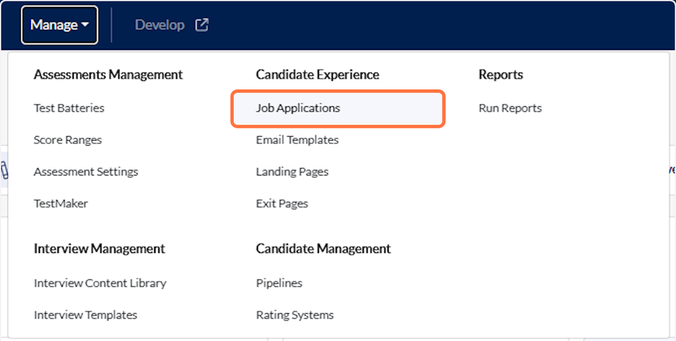
Task: Click the external link icon beside Develop
Action: pyautogui.click(x=202, y=25)
